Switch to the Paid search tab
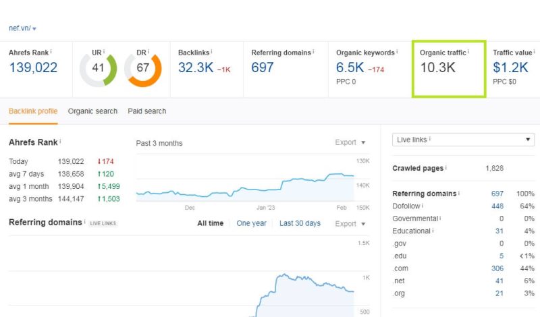The height and width of the screenshot is (317, 540). [x=147, y=111]
